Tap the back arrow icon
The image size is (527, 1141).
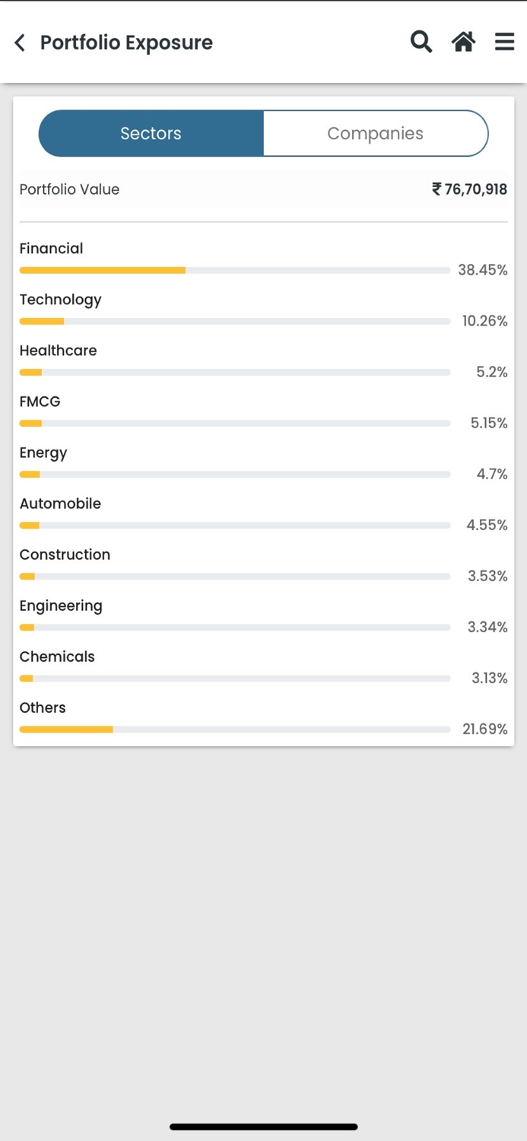pos(21,43)
